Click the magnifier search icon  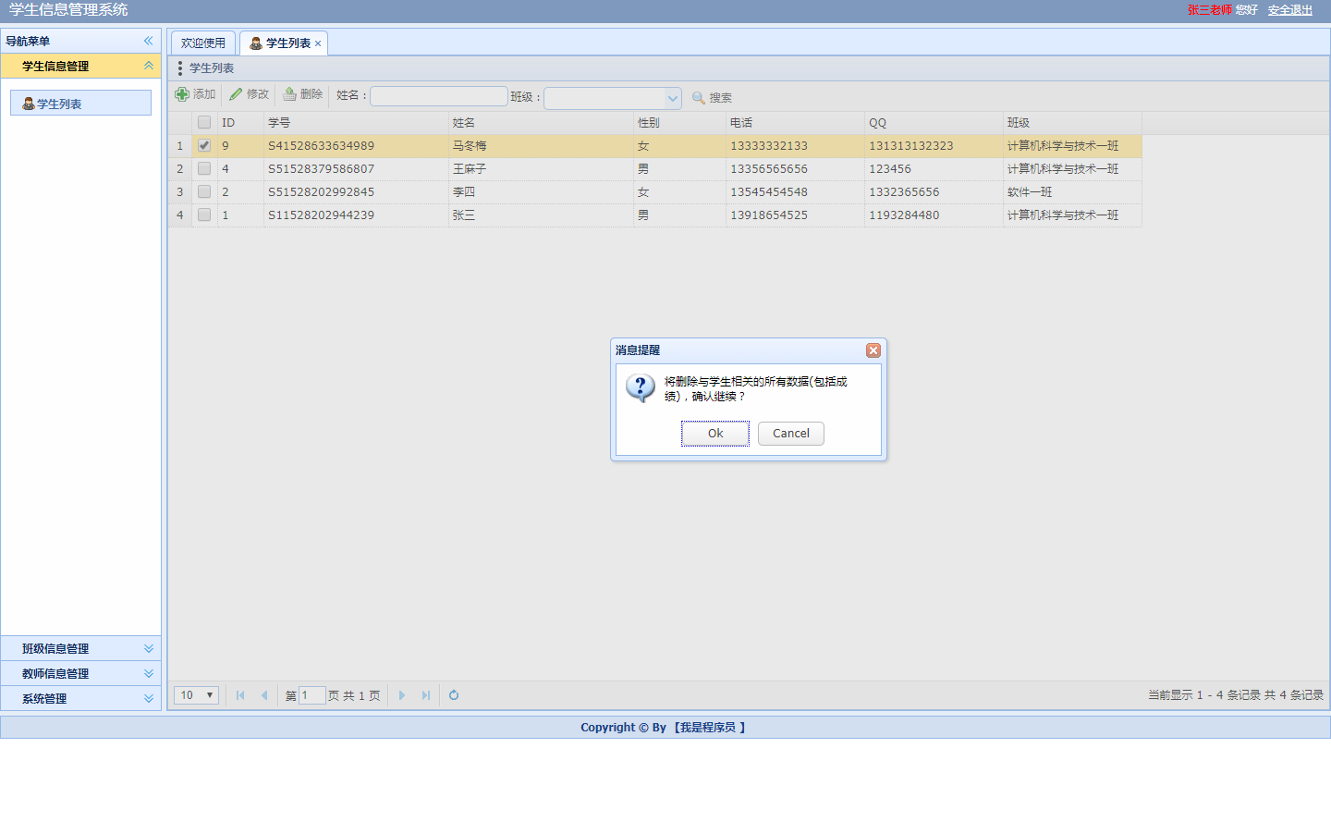click(699, 97)
